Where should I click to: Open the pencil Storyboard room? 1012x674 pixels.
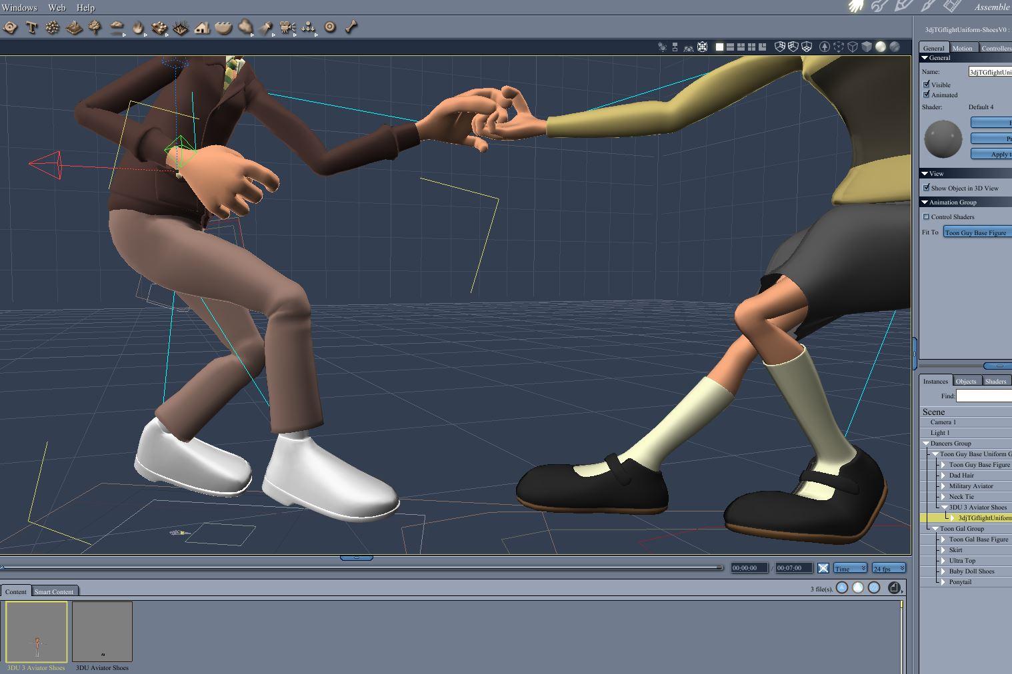point(903,6)
